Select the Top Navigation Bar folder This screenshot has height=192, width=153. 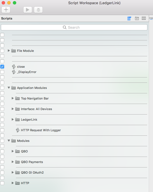[x=35, y=98]
